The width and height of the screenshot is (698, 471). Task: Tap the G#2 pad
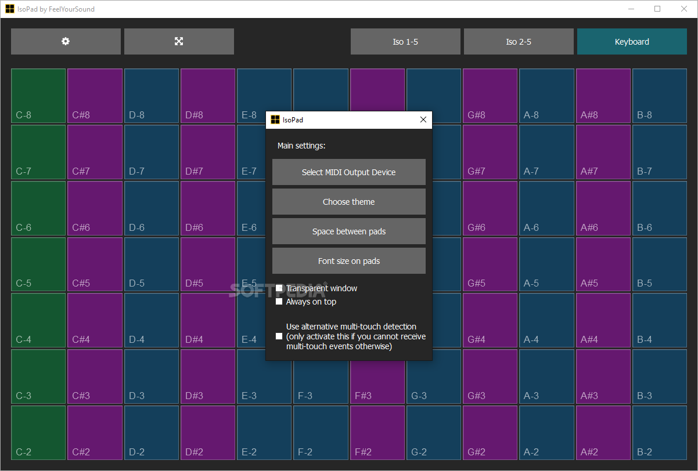tap(490, 433)
